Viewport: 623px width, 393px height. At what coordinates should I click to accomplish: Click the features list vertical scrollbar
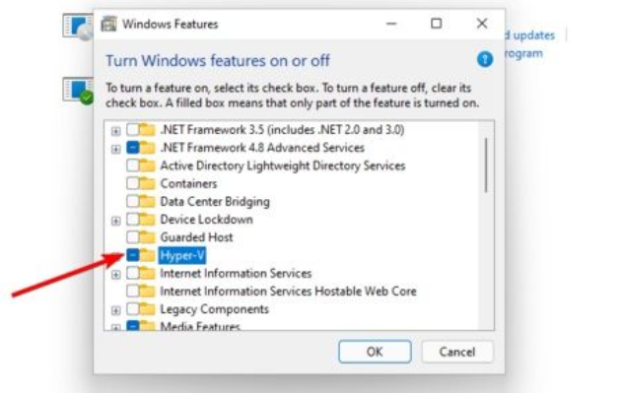click(486, 165)
